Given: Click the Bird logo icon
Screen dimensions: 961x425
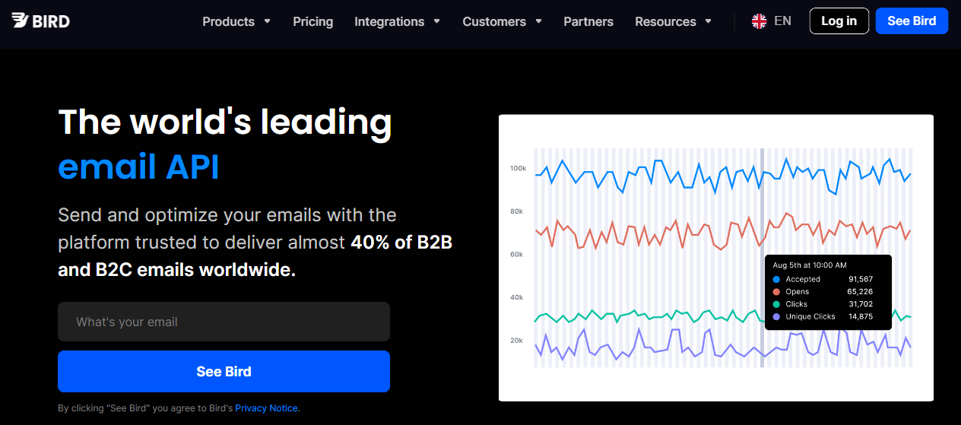Looking at the screenshot, I should (x=19, y=21).
